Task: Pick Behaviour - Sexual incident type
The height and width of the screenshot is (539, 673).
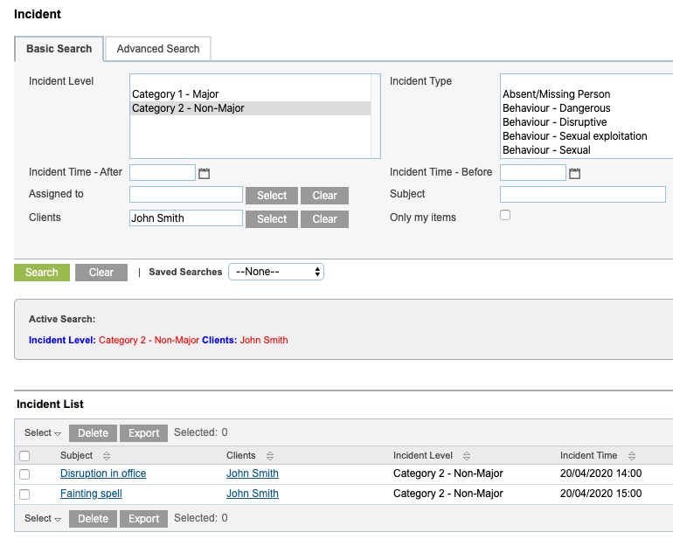Action: [546, 150]
